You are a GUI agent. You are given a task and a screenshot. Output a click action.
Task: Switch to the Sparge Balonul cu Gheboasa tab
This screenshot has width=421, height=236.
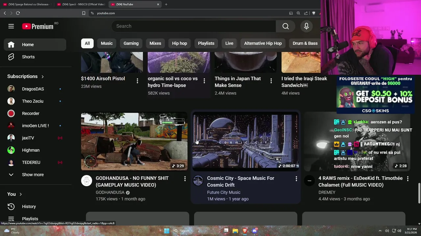click(x=27, y=4)
